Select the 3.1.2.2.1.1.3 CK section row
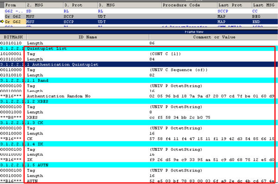This screenshot has width=278, height=184. coord(139,123)
